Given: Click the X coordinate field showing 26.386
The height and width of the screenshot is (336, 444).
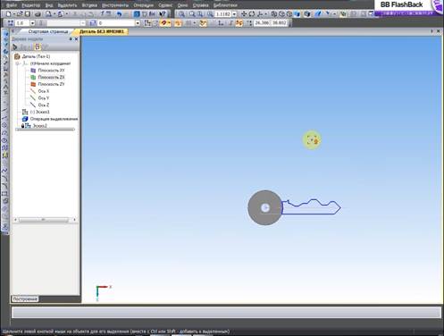Looking at the screenshot, I should [x=262, y=22].
